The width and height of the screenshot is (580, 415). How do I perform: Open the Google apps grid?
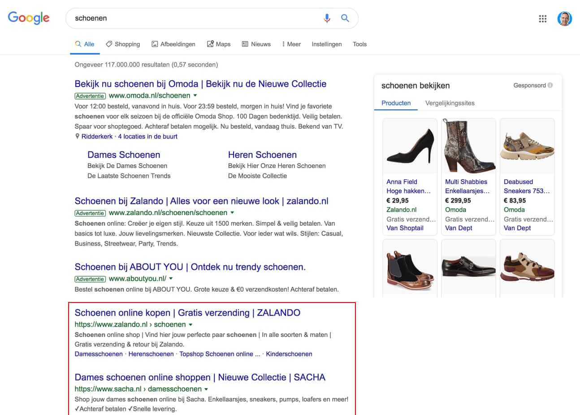(x=542, y=18)
